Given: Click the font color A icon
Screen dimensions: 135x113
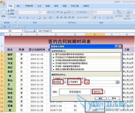Looking at the screenshot, I should 45,18.
